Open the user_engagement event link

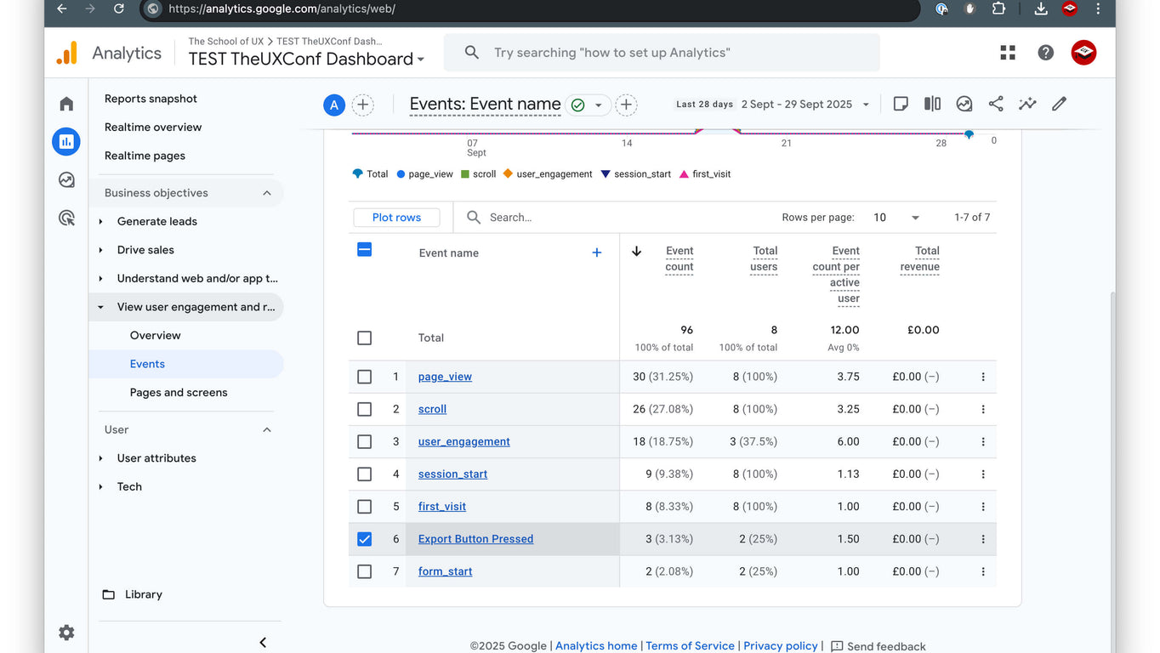(463, 442)
